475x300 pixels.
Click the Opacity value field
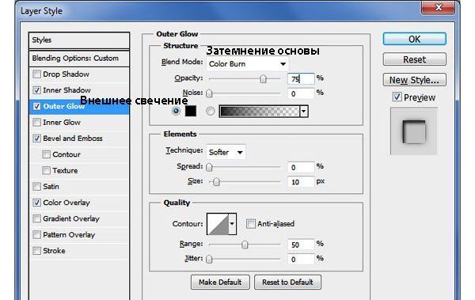pos(301,79)
